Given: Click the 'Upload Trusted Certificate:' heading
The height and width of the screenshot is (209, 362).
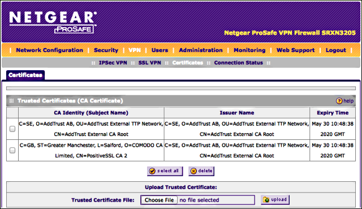Looking at the screenshot, I should click(x=181, y=187).
